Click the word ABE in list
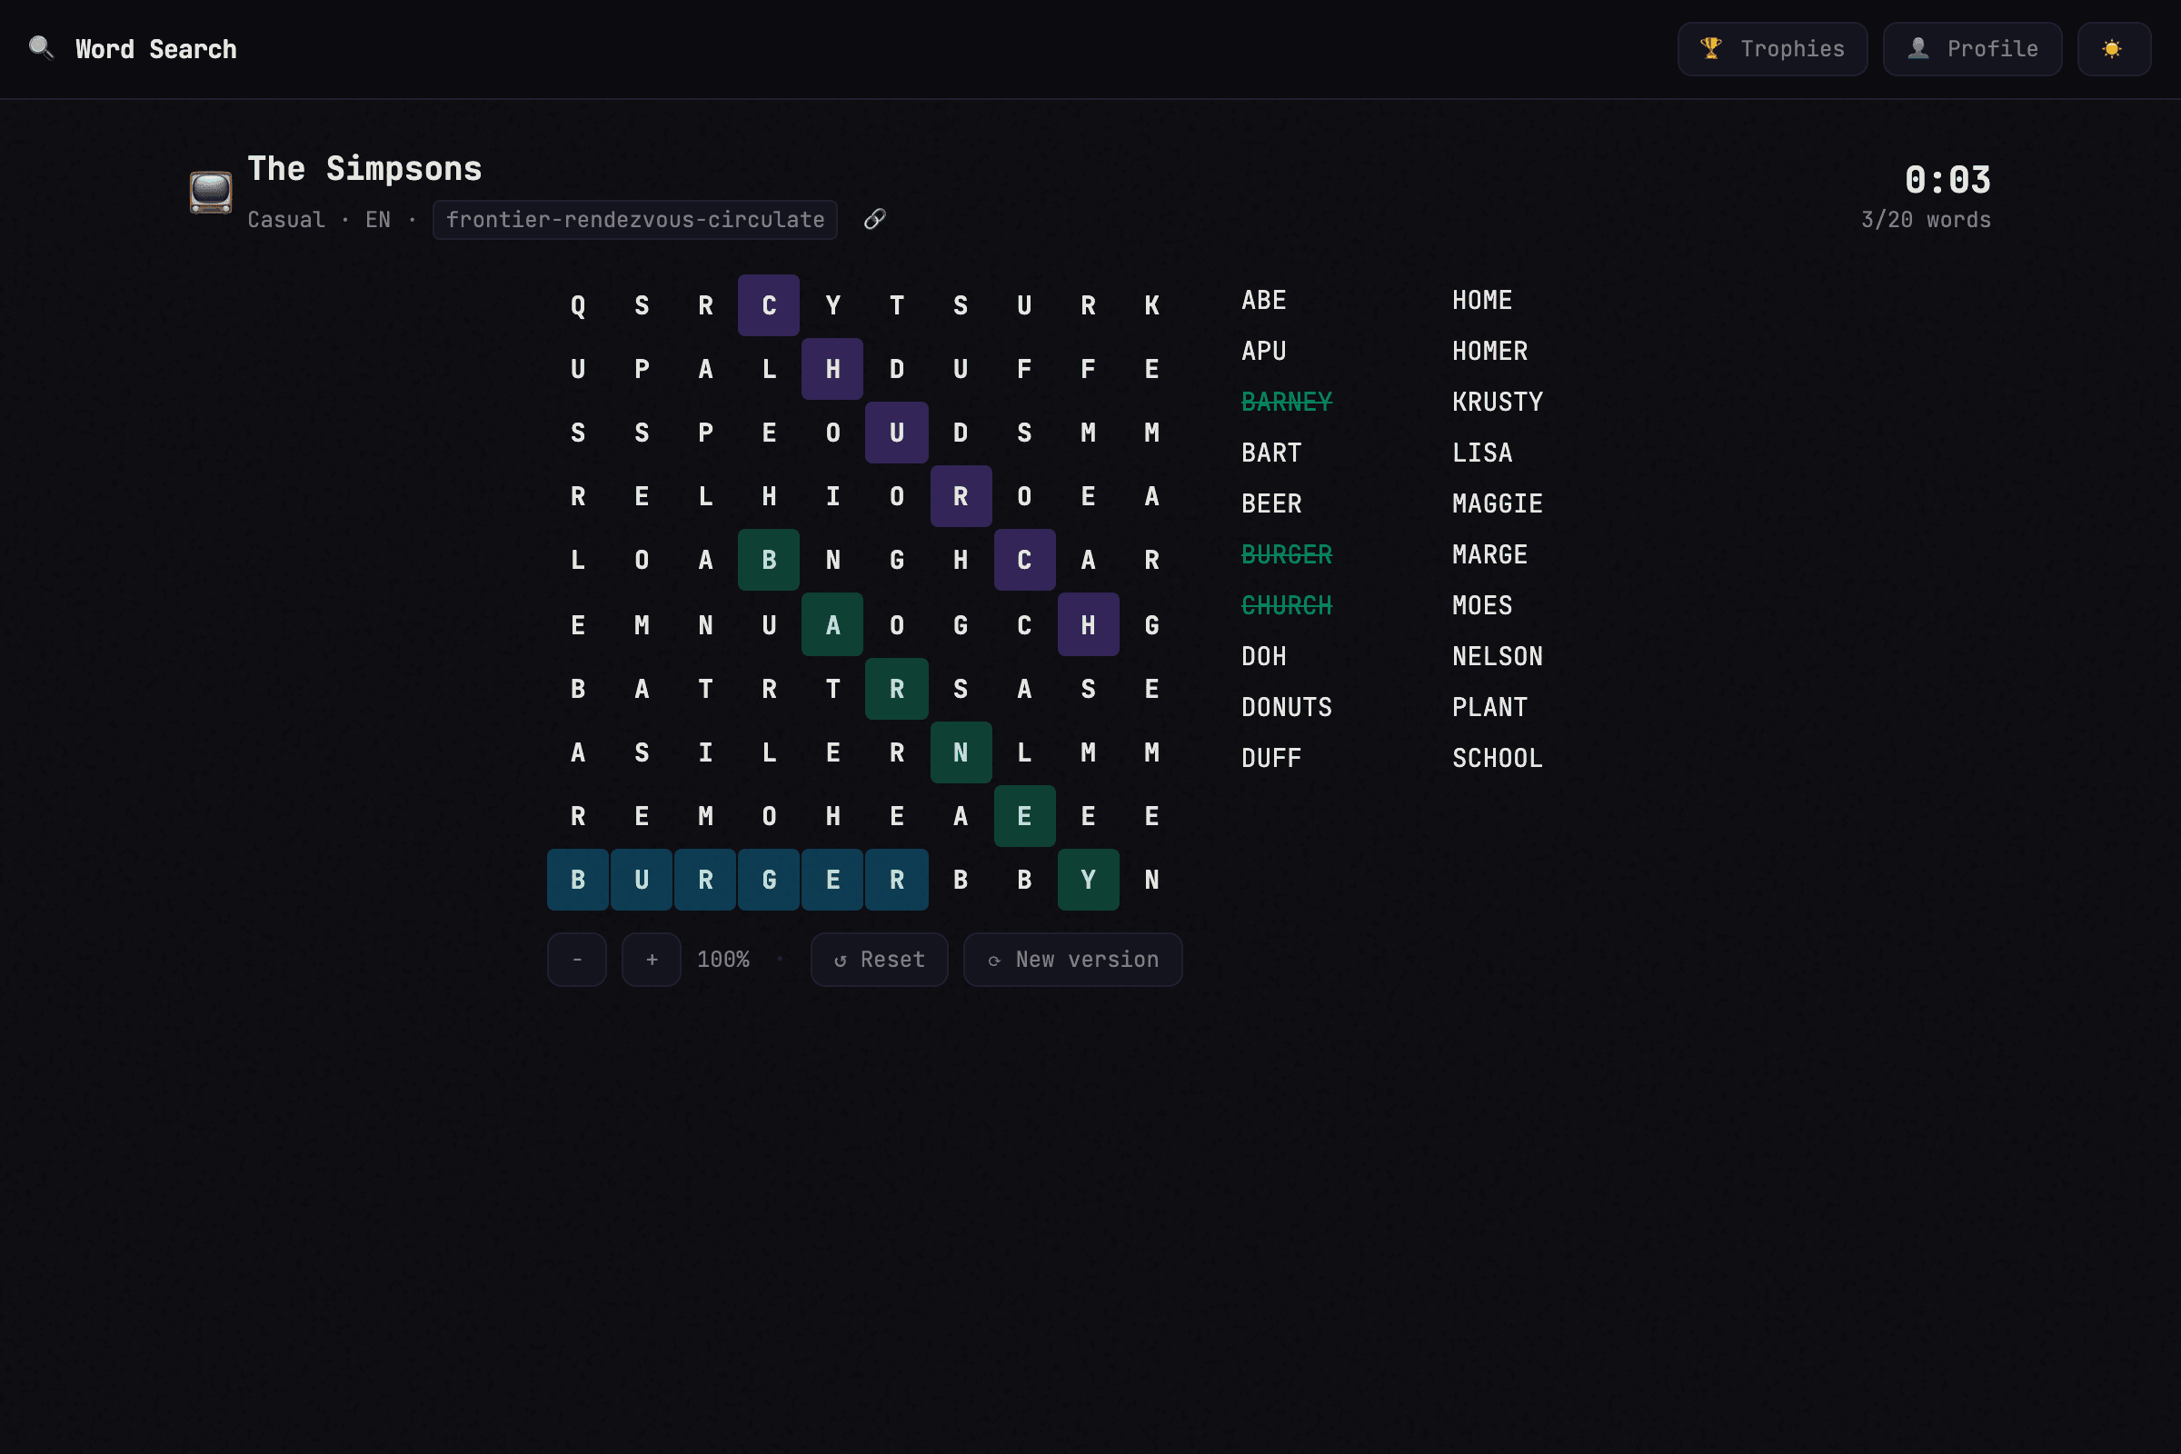Viewport: 2181px width, 1454px height. coord(1264,301)
